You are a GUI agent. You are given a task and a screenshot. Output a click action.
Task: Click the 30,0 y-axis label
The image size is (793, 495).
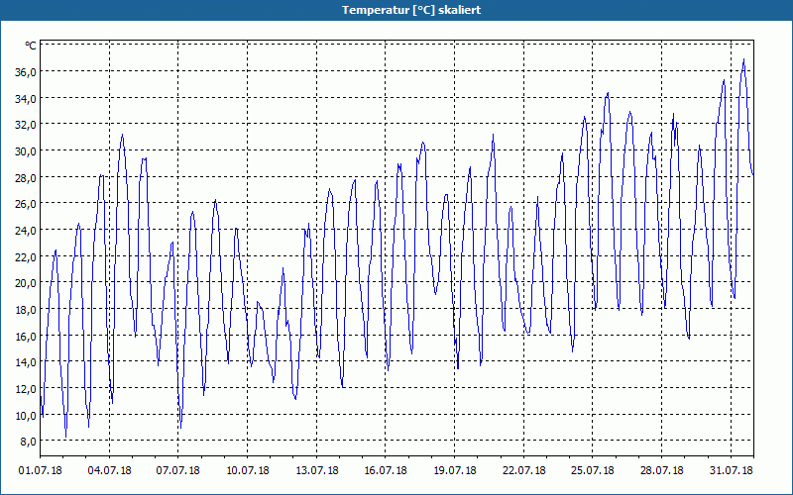(x=26, y=151)
